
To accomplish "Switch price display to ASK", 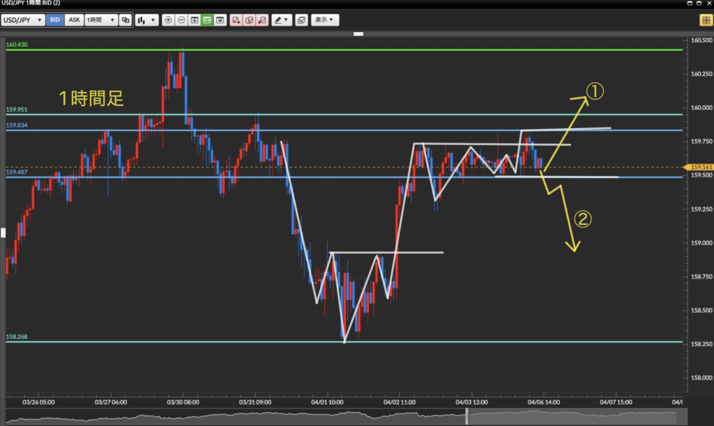I will [73, 20].
